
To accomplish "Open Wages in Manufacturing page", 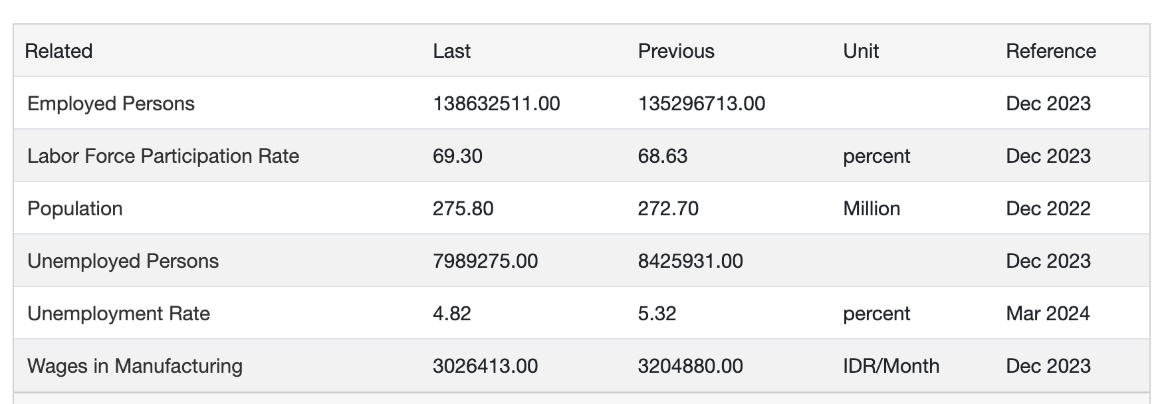I will pyautogui.click(x=135, y=366).
